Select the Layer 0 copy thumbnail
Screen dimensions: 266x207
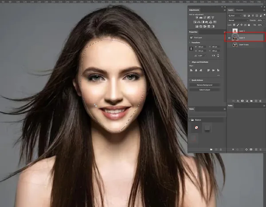tap(235, 45)
